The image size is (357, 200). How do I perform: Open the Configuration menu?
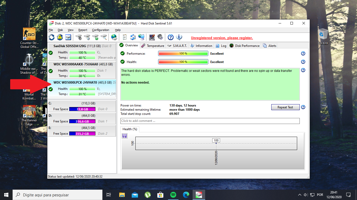(x=101, y=30)
